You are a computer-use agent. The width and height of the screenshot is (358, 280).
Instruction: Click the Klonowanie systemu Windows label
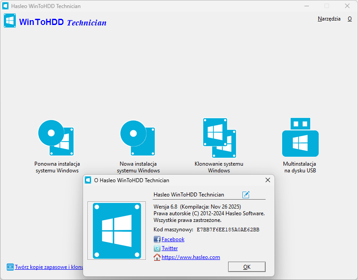pos(219,167)
